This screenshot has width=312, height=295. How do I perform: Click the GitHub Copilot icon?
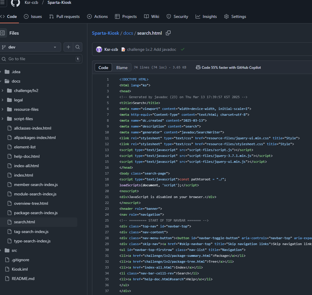point(198,67)
